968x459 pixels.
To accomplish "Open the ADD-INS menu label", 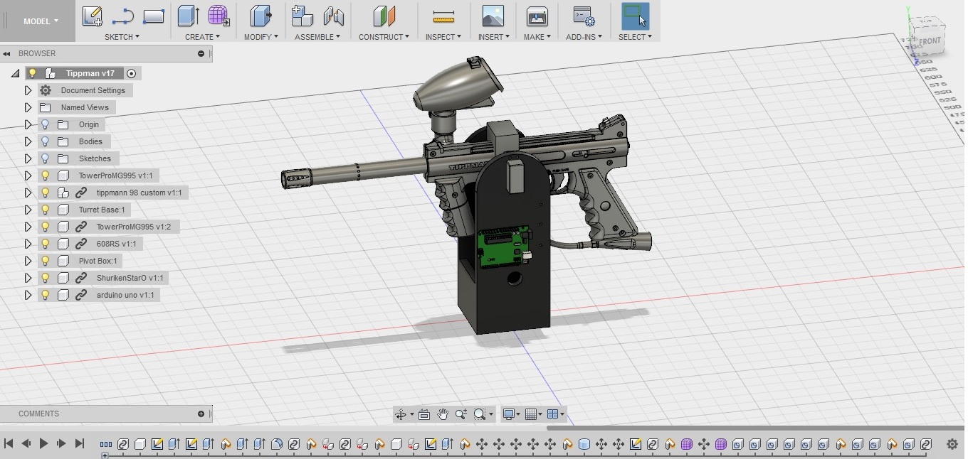I will [584, 37].
